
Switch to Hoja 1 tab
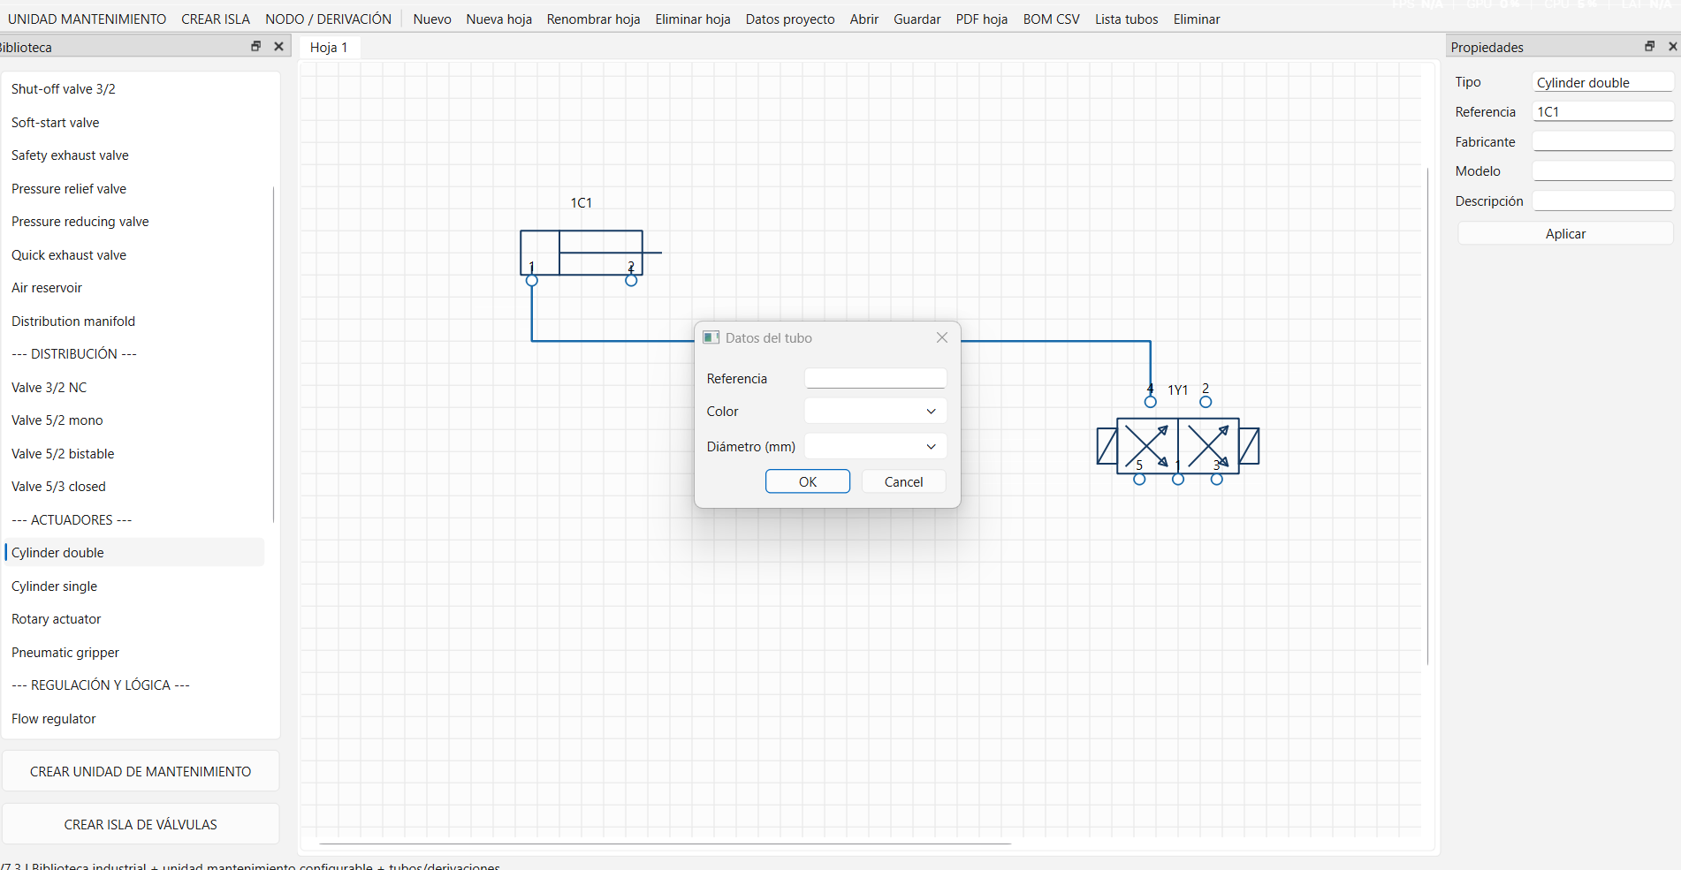[329, 47]
